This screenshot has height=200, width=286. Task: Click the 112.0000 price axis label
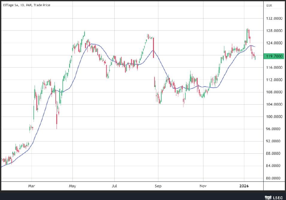[274, 80]
